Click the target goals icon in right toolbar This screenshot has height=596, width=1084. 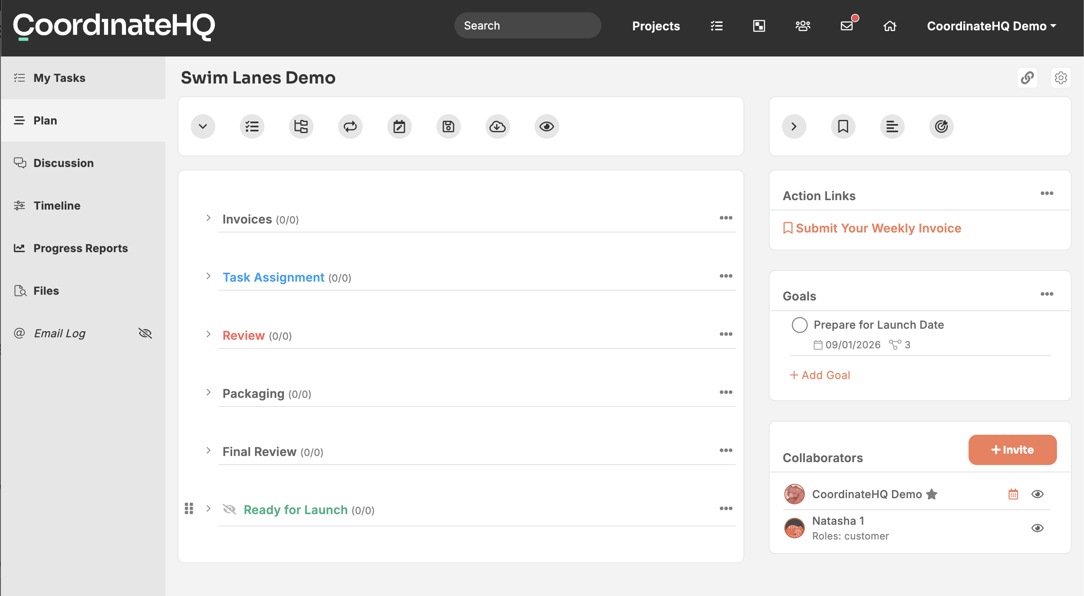942,126
